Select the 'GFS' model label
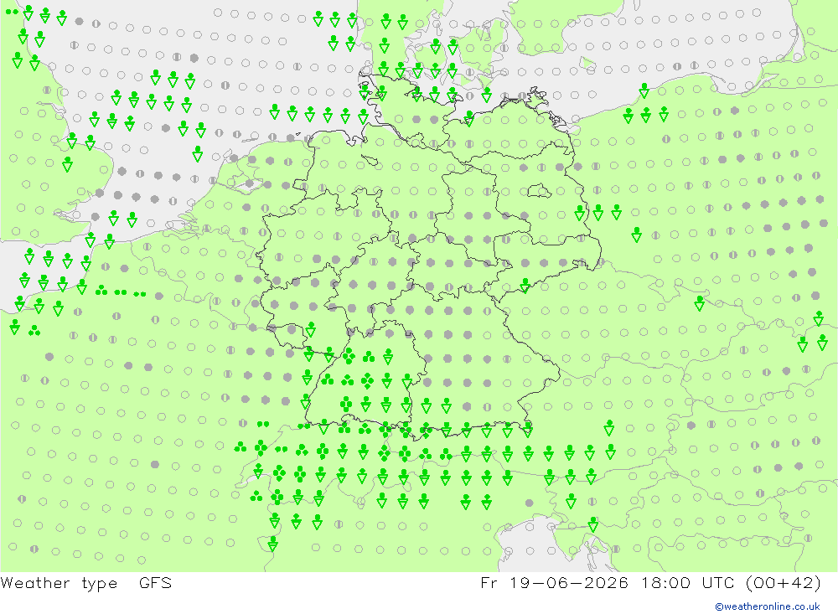This screenshot has height=614, width=838. (x=155, y=582)
